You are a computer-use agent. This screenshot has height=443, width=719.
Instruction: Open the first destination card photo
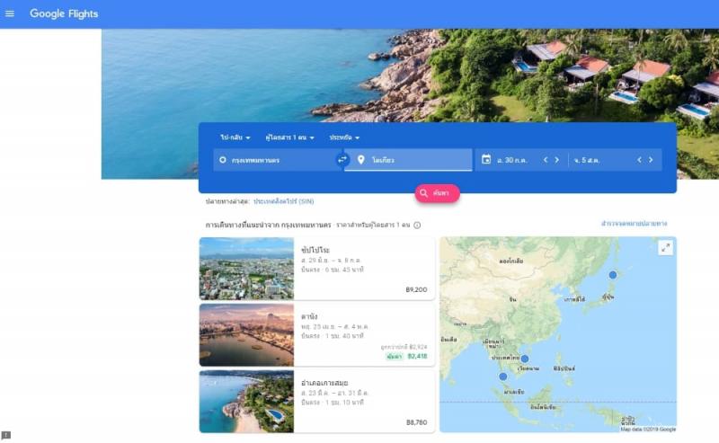(246, 269)
